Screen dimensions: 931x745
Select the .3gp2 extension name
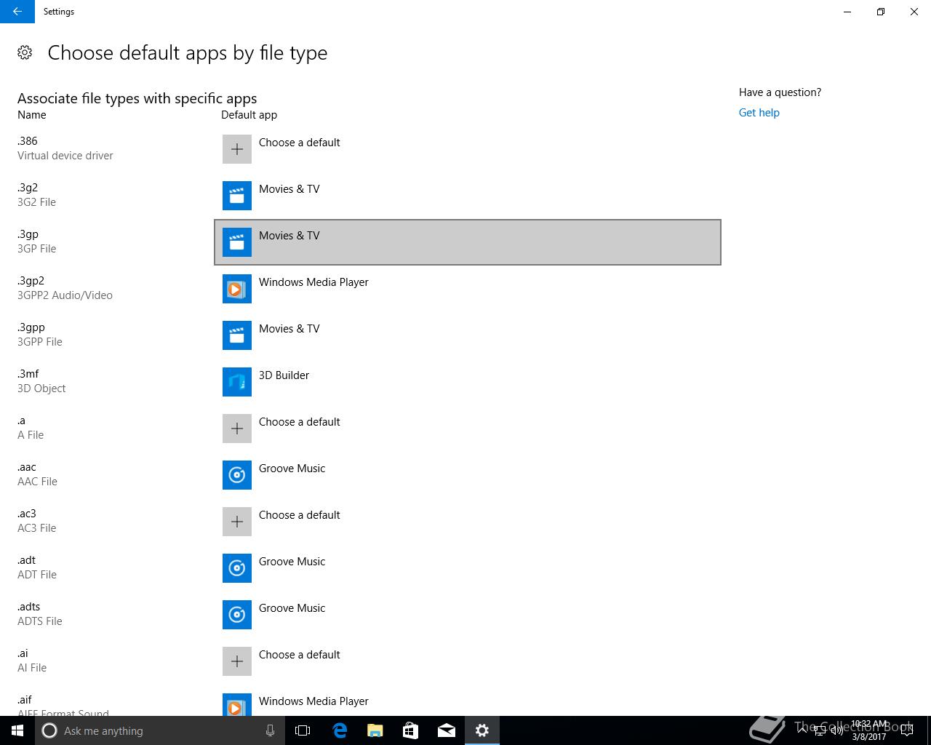[x=31, y=281]
